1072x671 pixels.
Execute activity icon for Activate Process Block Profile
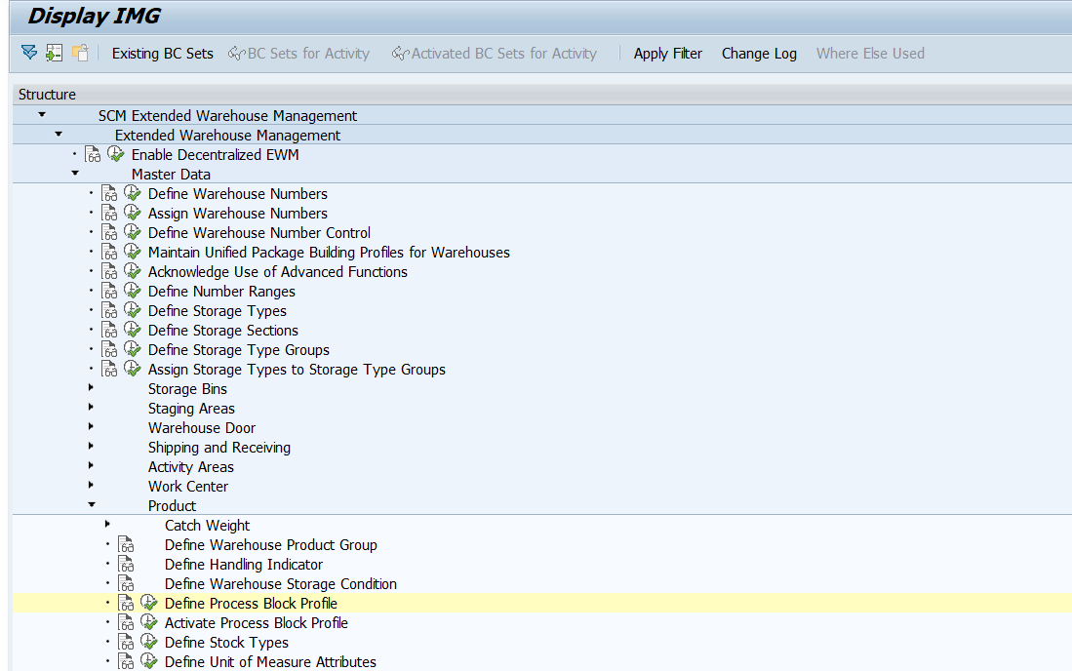click(x=149, y=622)
